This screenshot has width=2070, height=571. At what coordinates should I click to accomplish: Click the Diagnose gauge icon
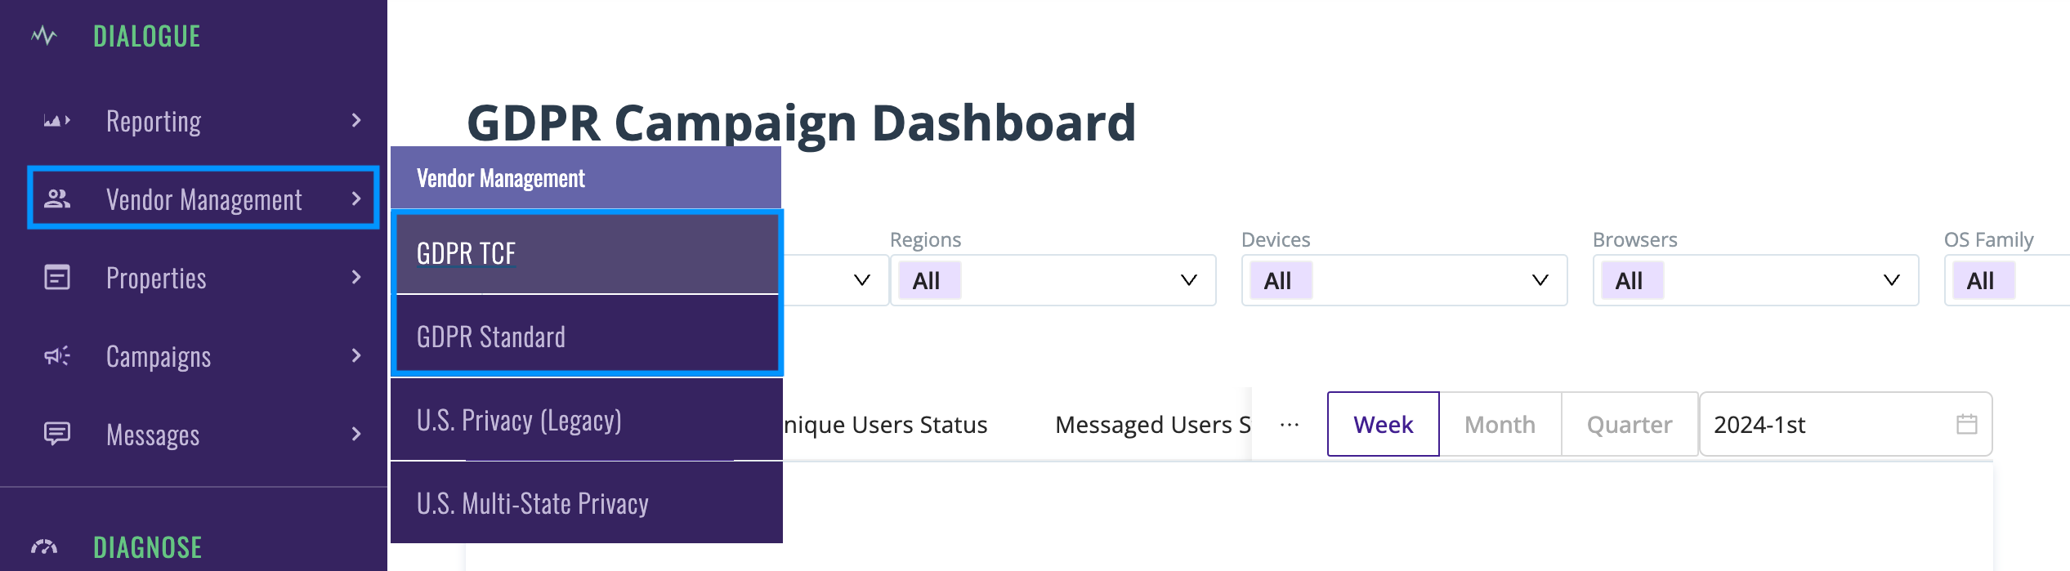tap(42, 547)
